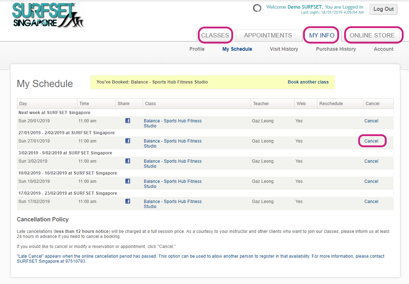Select the MY INFO tab
The height and width of the screenshot is (284, 409).
[x=322, y=35]
